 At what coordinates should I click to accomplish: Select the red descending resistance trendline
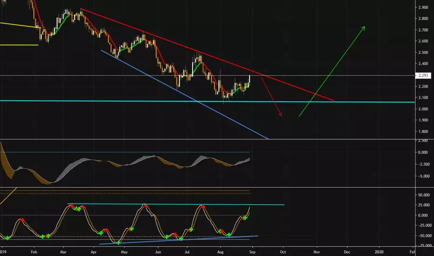click(x=208, y=54)
